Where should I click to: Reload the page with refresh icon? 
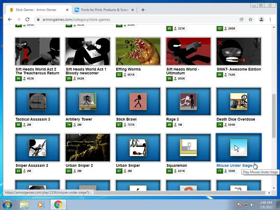[27, 19]
